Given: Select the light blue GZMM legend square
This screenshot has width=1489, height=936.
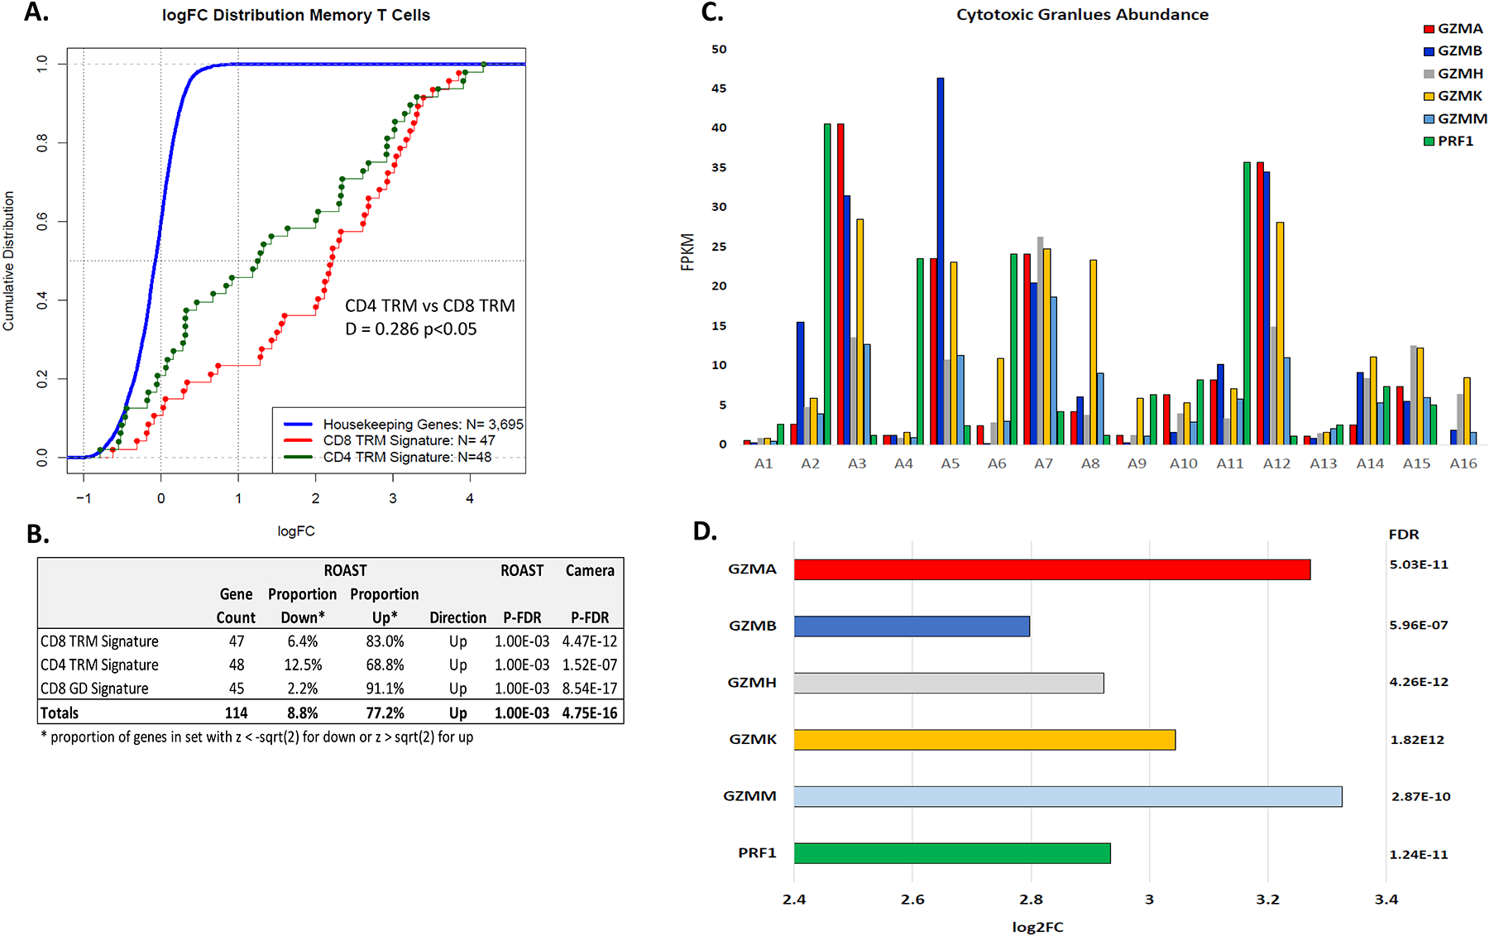Looking at the screenshot, I should click(1429, 119).
